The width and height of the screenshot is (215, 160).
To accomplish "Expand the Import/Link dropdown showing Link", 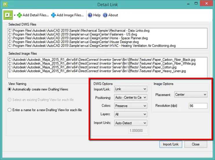I will tap(130, 89).
